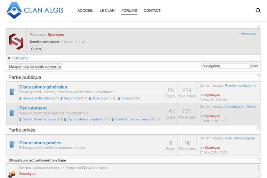Open Candidature acceptées subforum

[85, 119]
